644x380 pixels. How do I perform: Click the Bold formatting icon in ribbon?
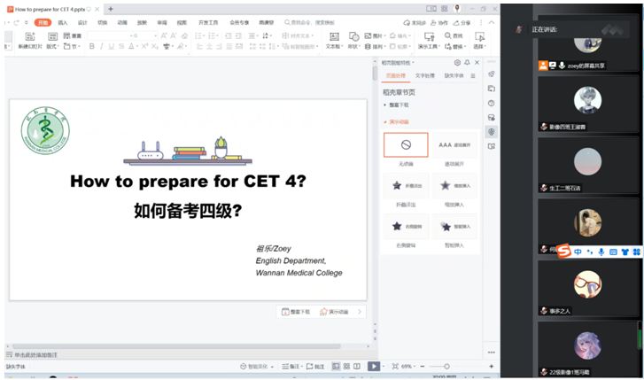92,46
